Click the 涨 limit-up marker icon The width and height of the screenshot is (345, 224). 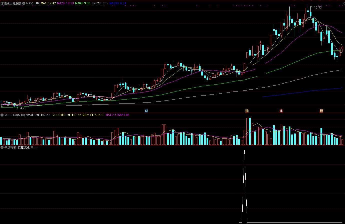(281, 111)
